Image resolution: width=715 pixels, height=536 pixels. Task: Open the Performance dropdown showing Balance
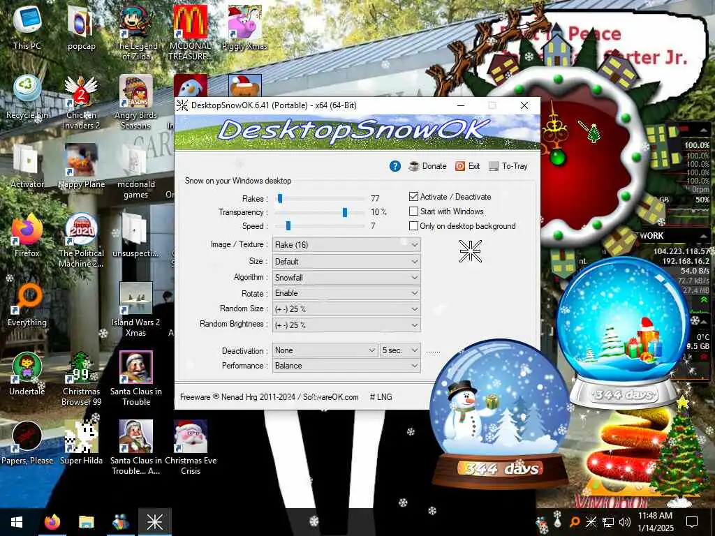pyautogui.click(x=346, y=366)
